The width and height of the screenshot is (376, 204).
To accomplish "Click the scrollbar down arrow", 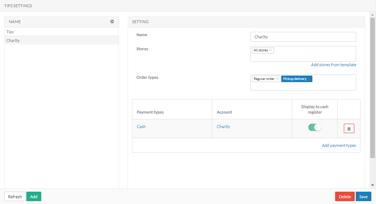I will click(x=372, y=185).
